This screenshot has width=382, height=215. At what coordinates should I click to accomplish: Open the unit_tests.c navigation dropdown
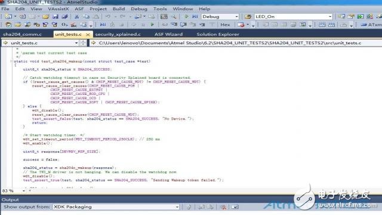coord(76,43)
